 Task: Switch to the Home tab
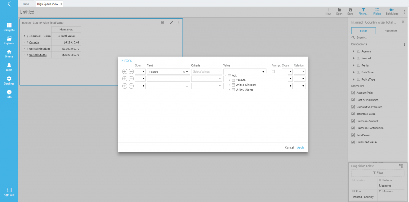(x=25, y=4)
